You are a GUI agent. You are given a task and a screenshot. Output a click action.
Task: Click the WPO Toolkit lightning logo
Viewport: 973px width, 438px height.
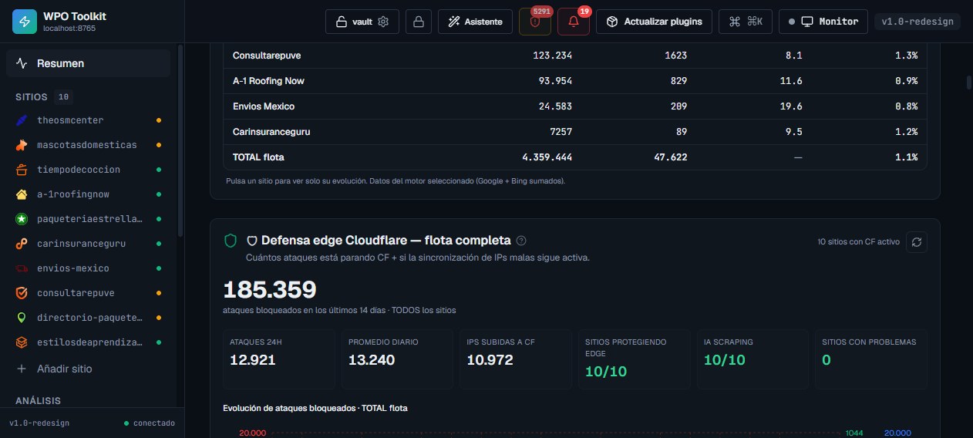[x=25, y=22]
